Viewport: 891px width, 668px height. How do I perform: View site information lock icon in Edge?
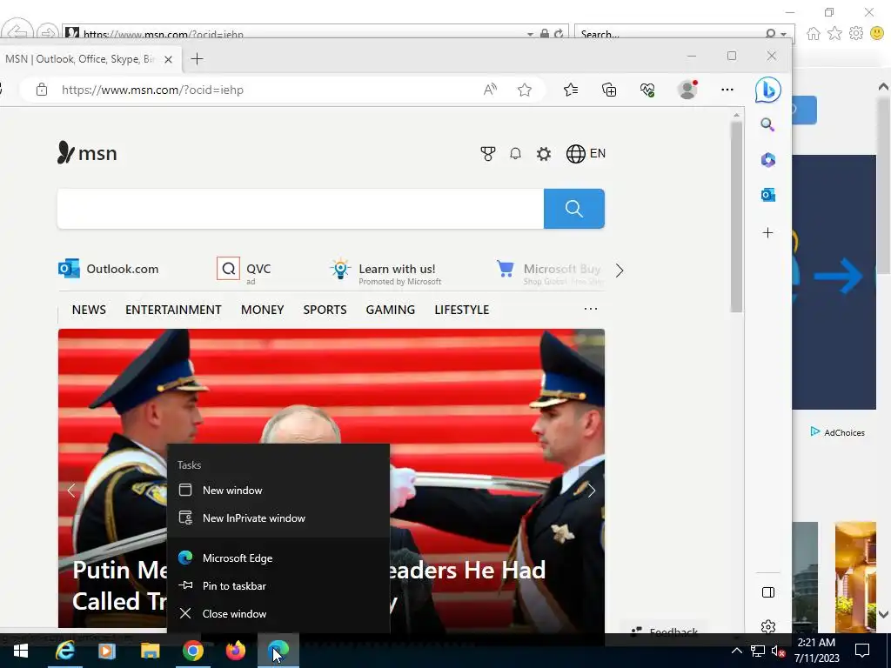pos(42,90)
